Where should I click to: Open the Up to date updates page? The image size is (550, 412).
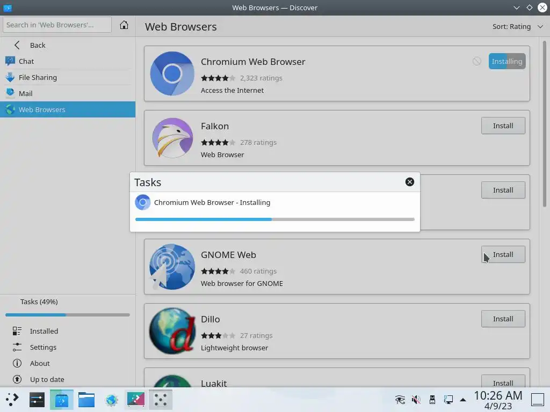pos(68,379)
